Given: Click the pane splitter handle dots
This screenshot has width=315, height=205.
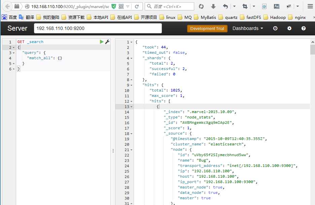Looking at the screenshot, I should (113, 151).
